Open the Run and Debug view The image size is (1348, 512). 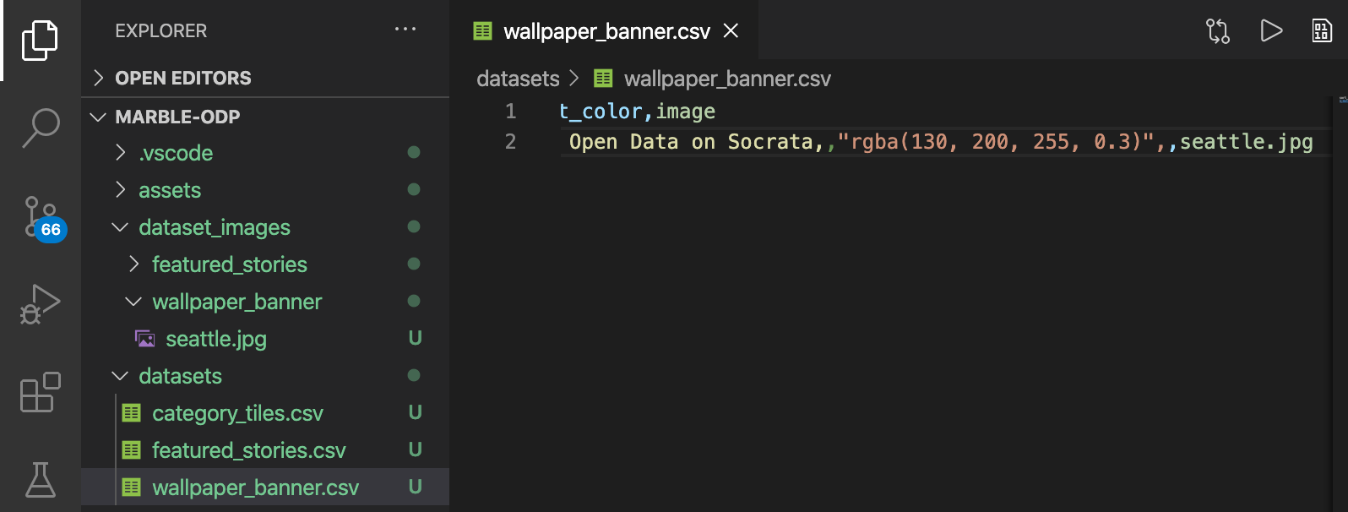pyautogui.click(x=40, y=304)
